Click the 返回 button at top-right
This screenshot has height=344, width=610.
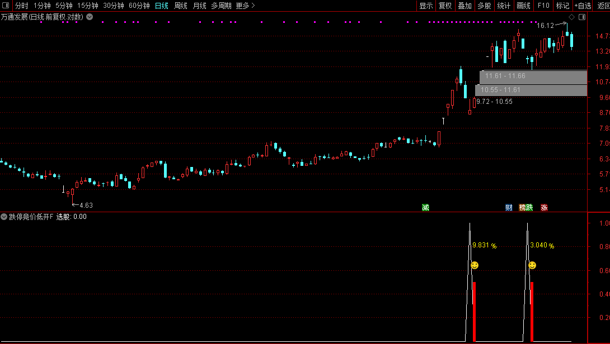click(603, 6)
